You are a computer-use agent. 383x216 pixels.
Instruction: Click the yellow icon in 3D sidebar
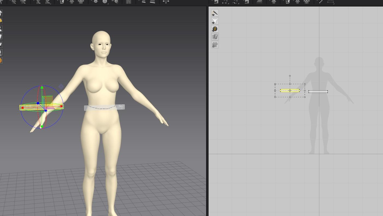click(1, 21)
